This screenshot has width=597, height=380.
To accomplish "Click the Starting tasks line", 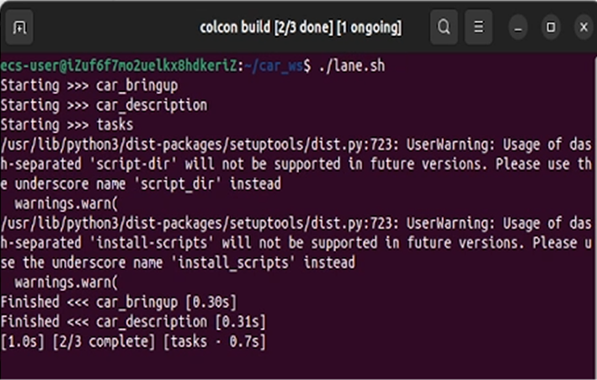I will 67,125.
